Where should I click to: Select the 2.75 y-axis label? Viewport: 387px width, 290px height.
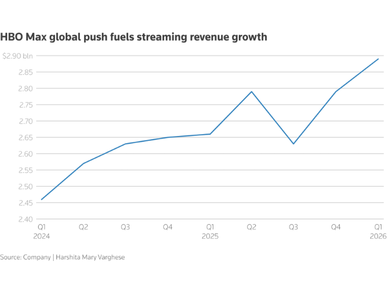(26, 105)
